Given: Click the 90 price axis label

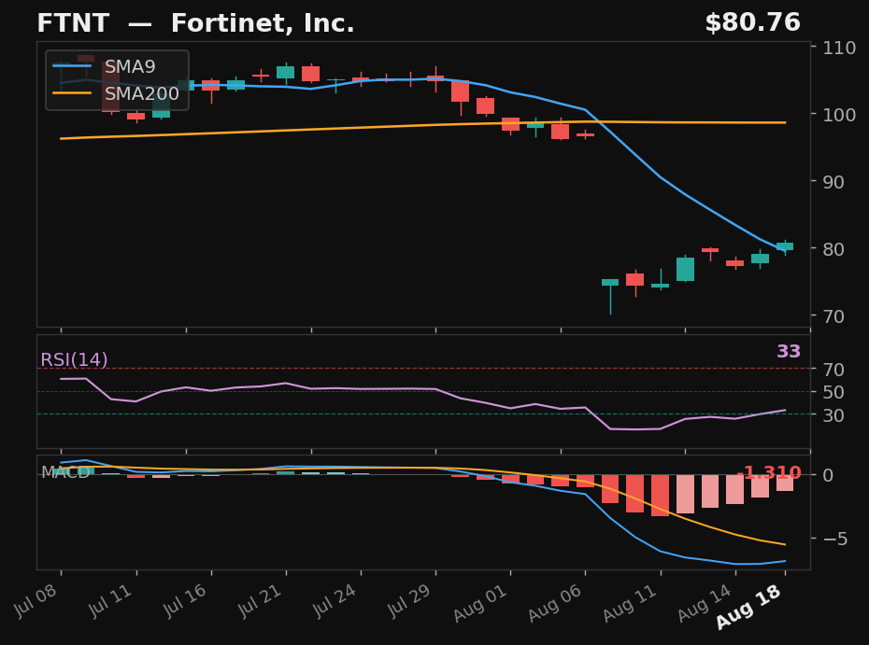Looking at the screenshot, I should pyautogui.click(x=833, y=182).
